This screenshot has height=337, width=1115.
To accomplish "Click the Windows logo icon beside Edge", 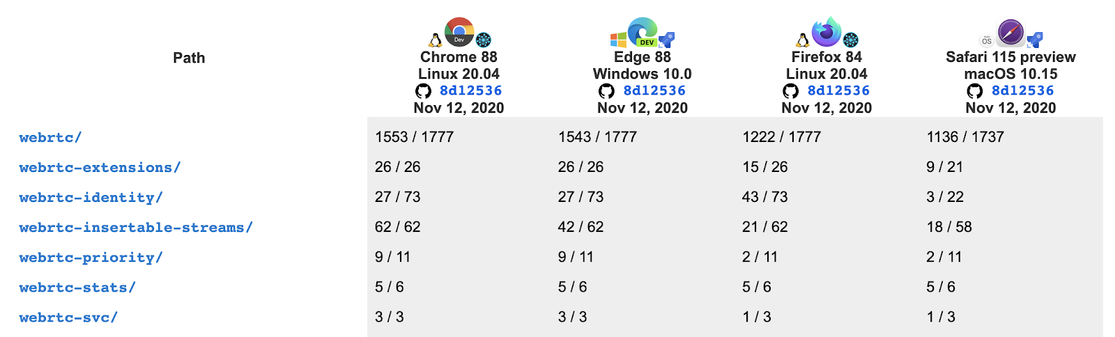I will (x=618, y=40).
